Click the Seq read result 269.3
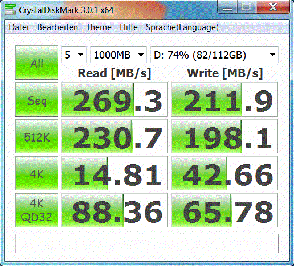 click(x=114, y=99)
